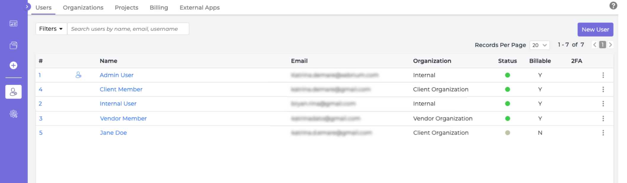
Task: Open the Vendor Member user link
Action: (x=123, y=118)
